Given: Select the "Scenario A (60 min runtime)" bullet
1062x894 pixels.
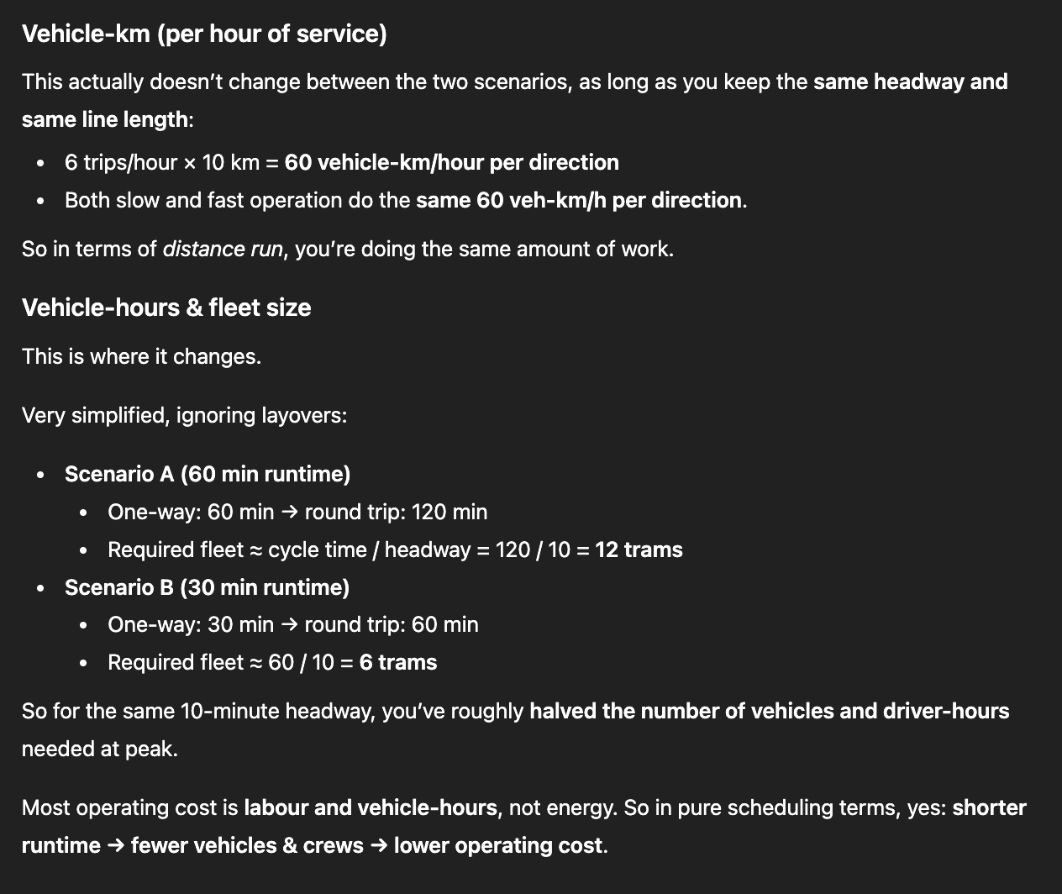Looking at the screenshot, I should pos(208,474).
